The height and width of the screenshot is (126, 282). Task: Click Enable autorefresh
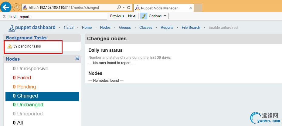[x=224, y=28]
